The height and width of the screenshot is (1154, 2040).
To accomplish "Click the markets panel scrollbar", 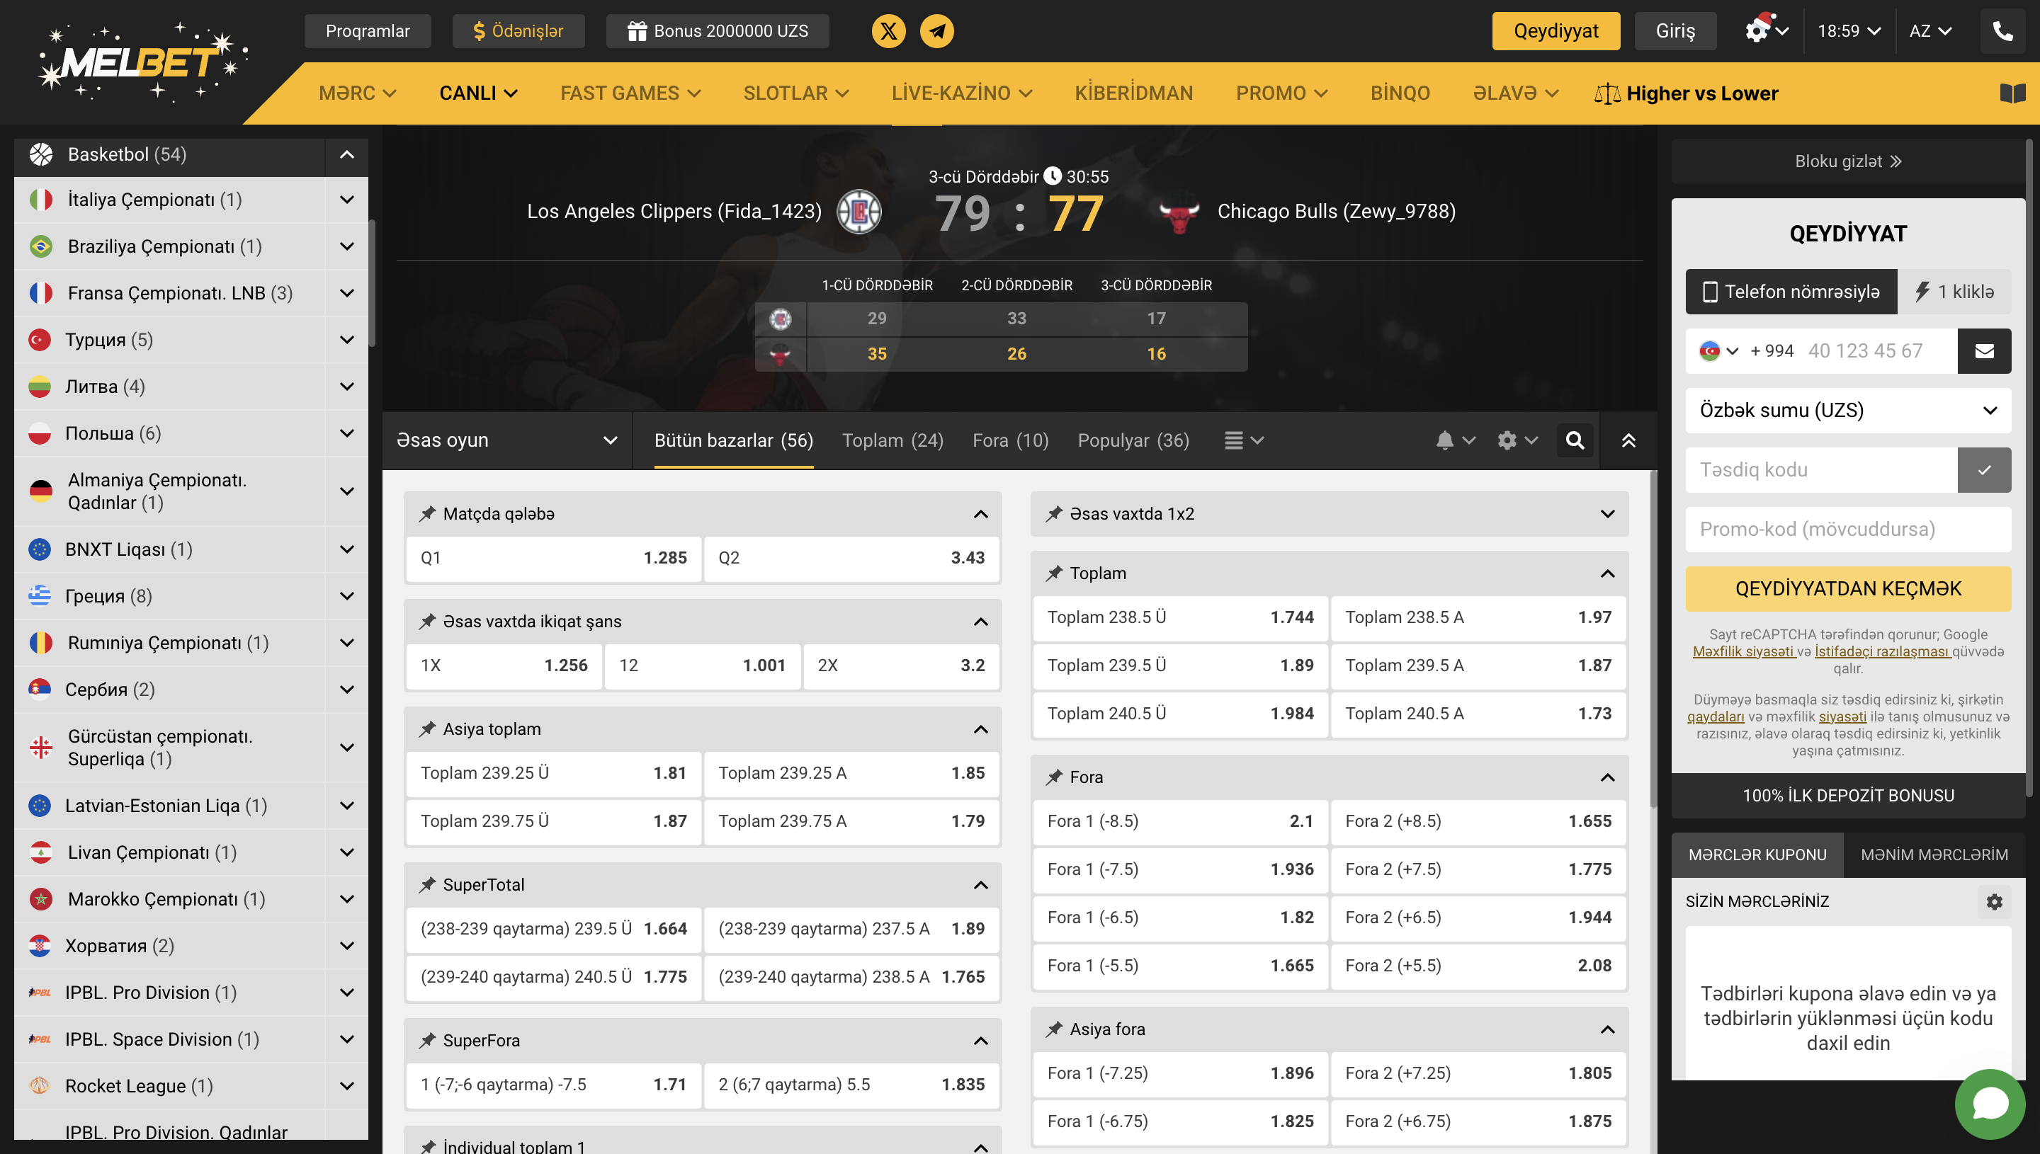I will 1653,639.
